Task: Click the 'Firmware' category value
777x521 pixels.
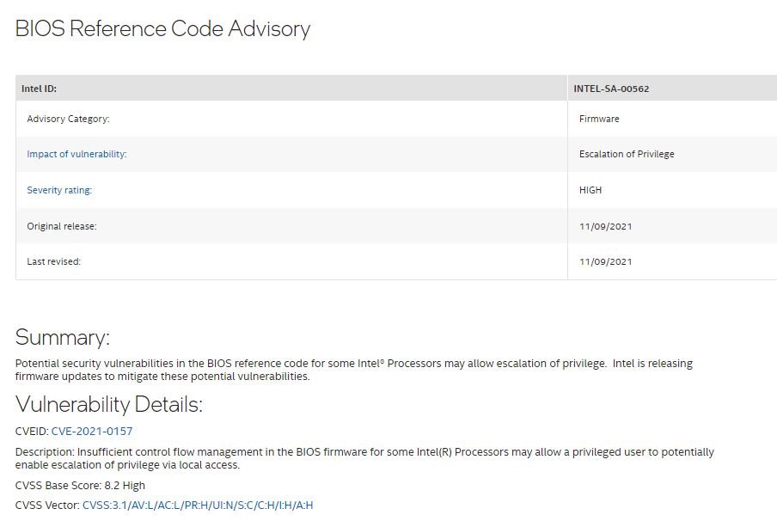Action: pos(599,119)
